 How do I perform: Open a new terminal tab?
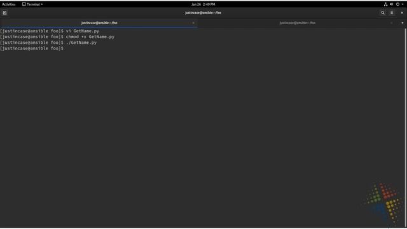(4, 13)
